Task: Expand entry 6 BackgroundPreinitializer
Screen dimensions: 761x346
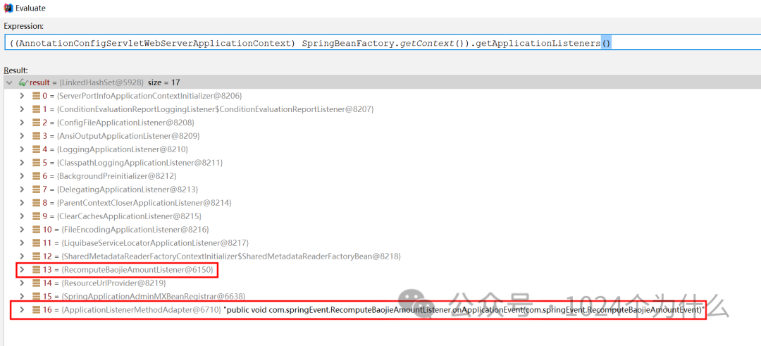Action: (22, 175)
